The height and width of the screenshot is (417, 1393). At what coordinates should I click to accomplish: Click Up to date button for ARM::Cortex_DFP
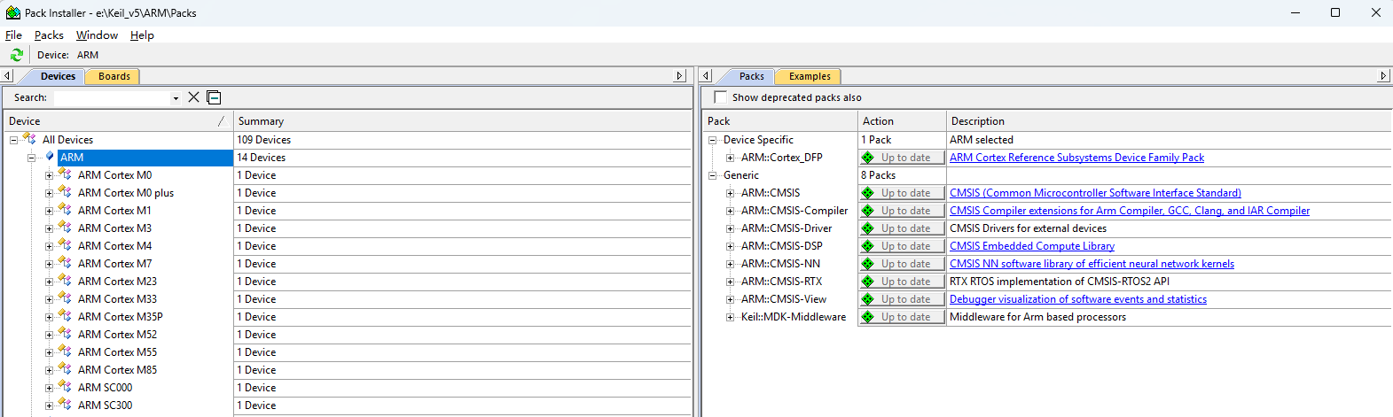902,158
